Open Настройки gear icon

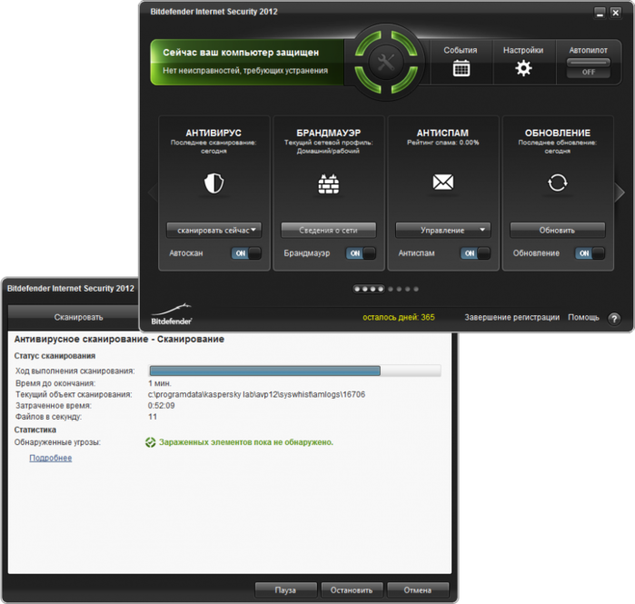click(x=523, y=68)
